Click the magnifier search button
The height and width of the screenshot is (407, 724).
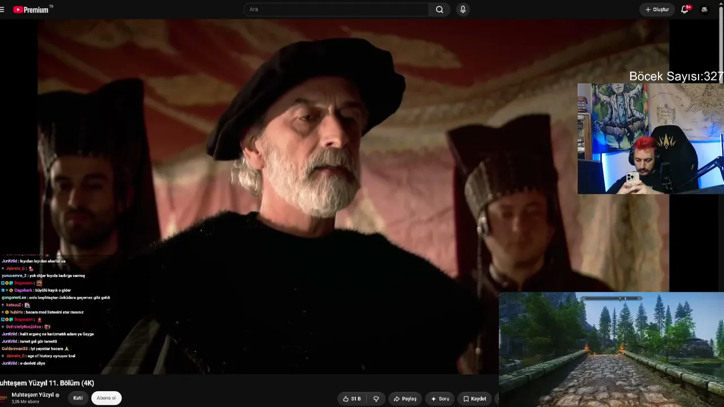tap(439, 10)
